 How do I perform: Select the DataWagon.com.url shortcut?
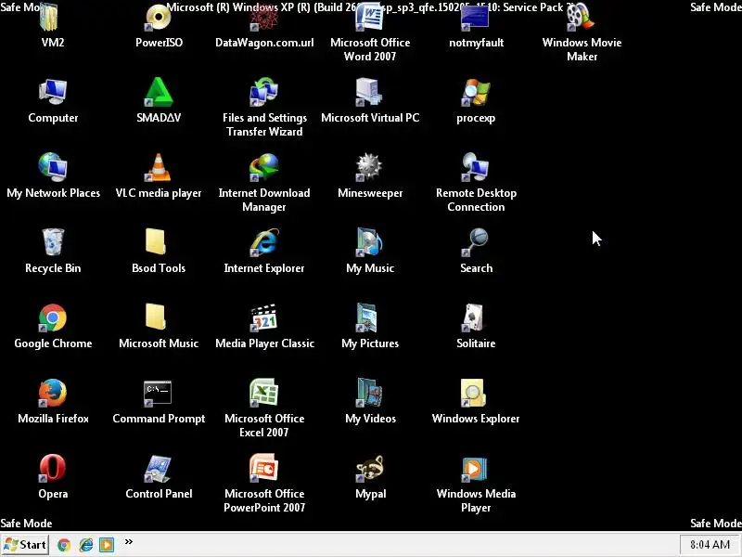pos(264,17)
